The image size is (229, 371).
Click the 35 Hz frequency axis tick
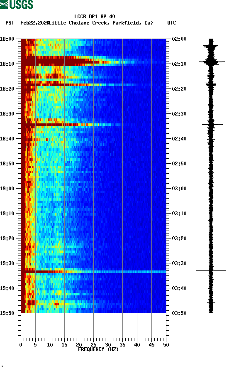tap(122, 345)
